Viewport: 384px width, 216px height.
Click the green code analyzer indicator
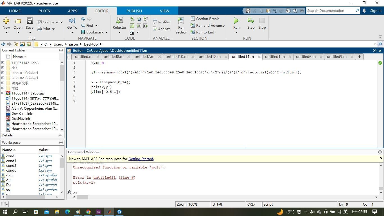pos(380,63)
